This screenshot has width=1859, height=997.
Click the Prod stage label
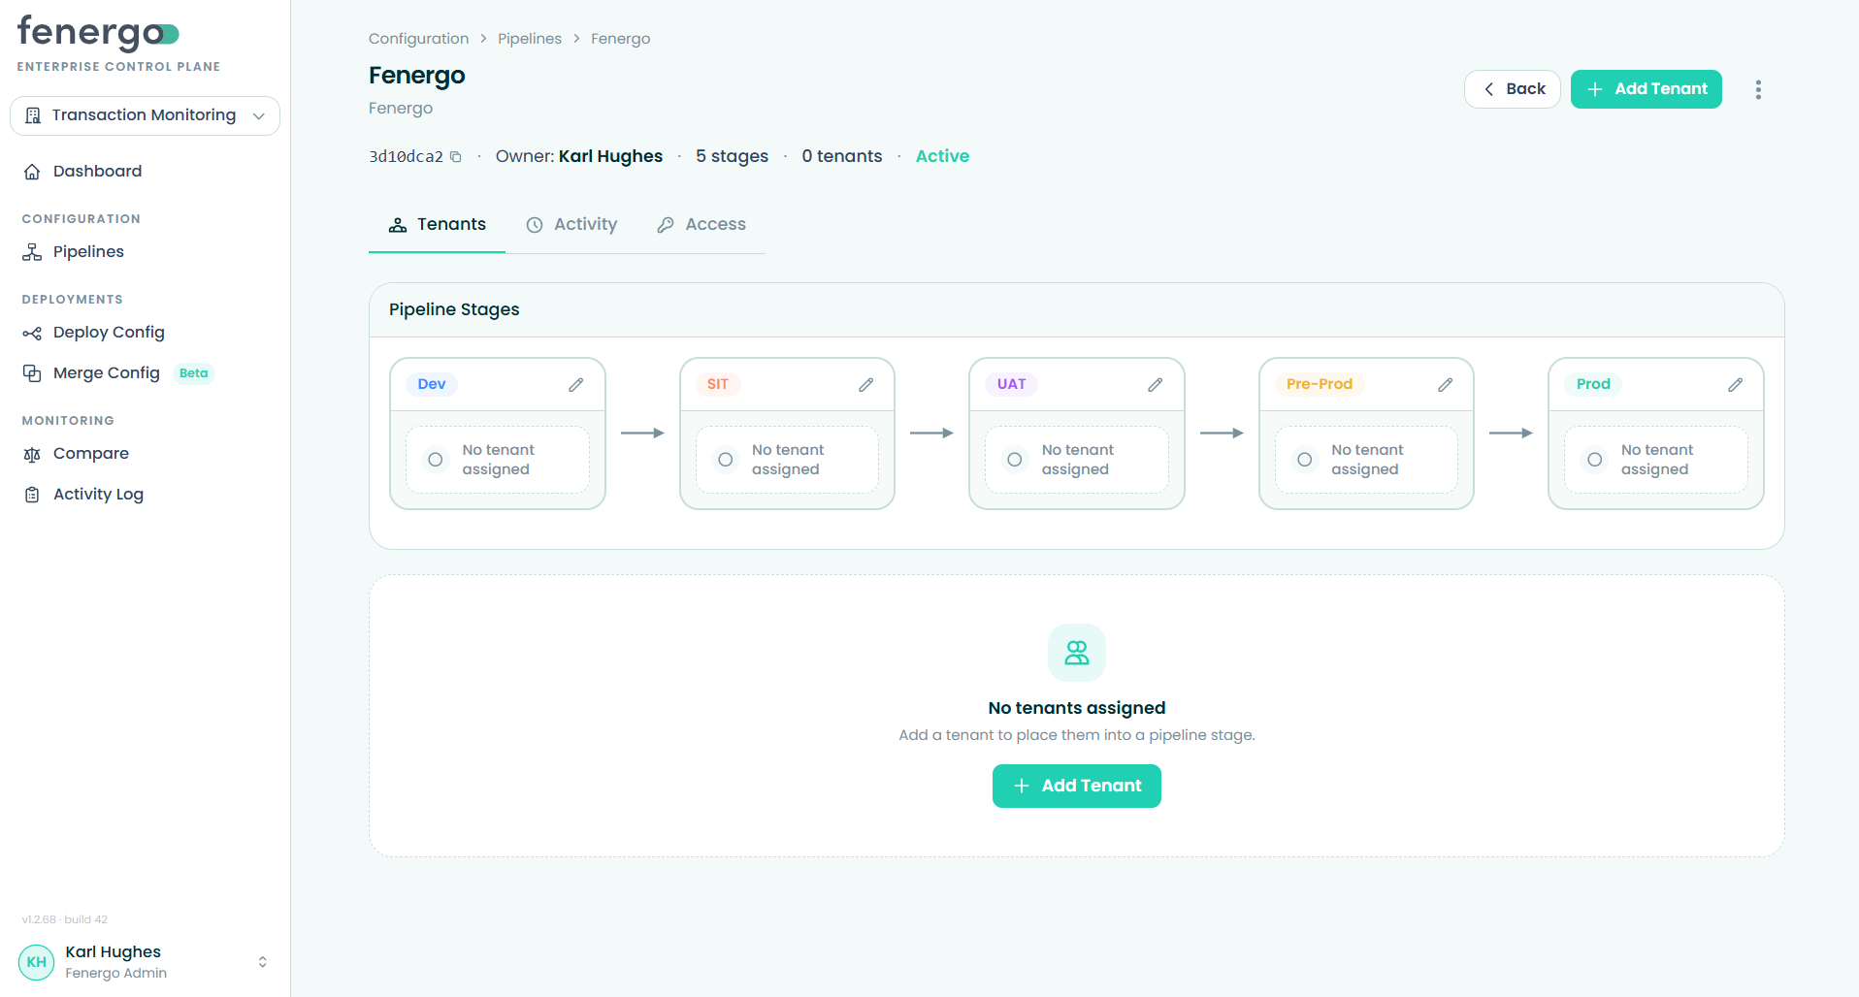(x=1593, y=384)
